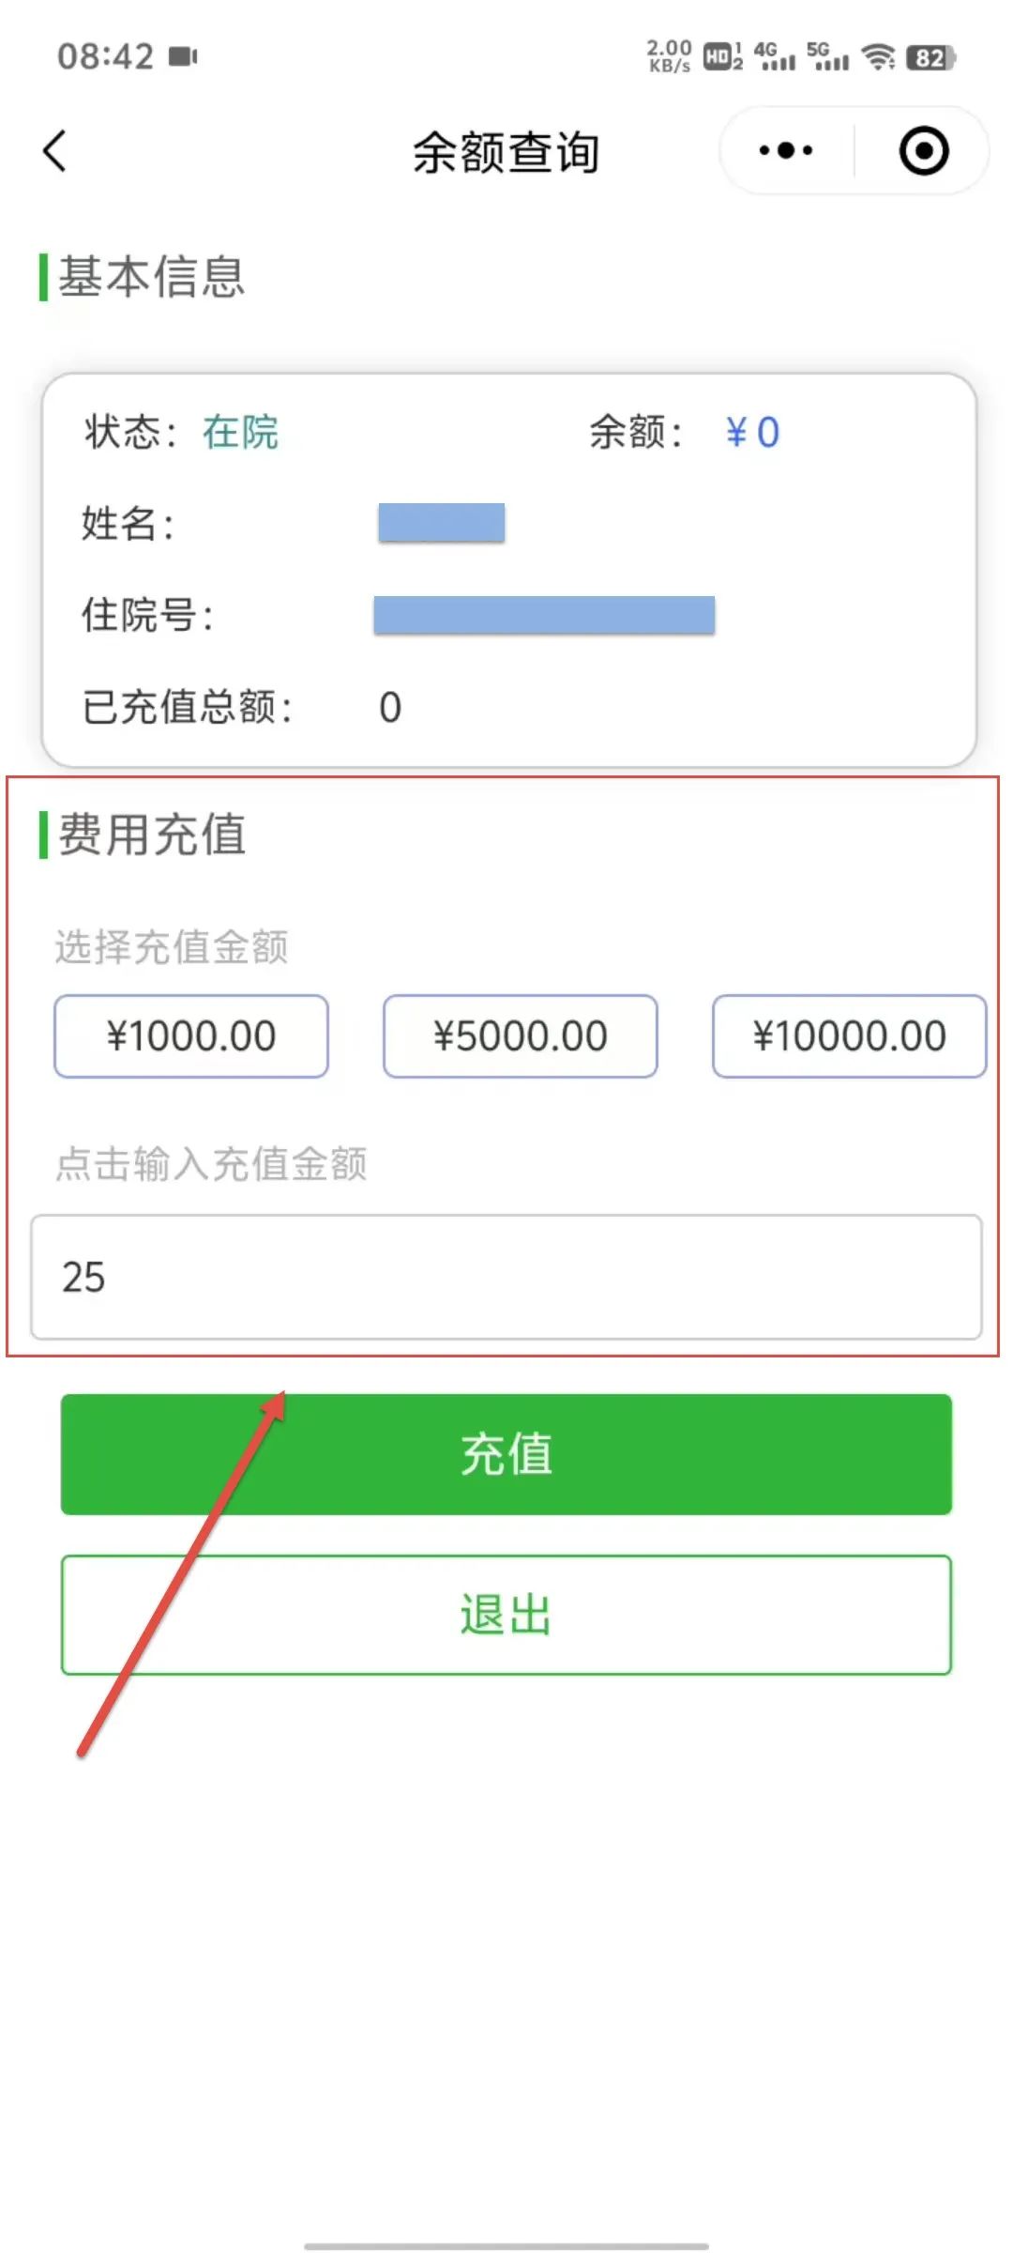Select the ¥1000.00 recharge amount
The width and height of the screenshot is (1013, 2253).
pyautogui.click(x=191, y=1036)
